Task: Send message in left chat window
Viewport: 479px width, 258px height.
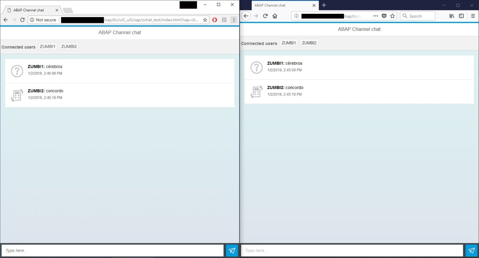Action: click(x=232, y=251)
